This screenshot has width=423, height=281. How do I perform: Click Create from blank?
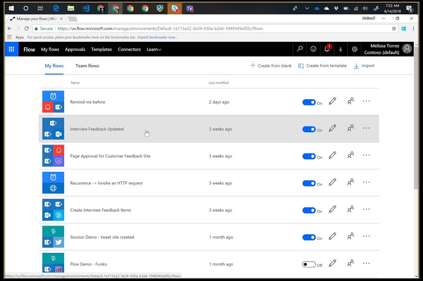click(271, 66)
